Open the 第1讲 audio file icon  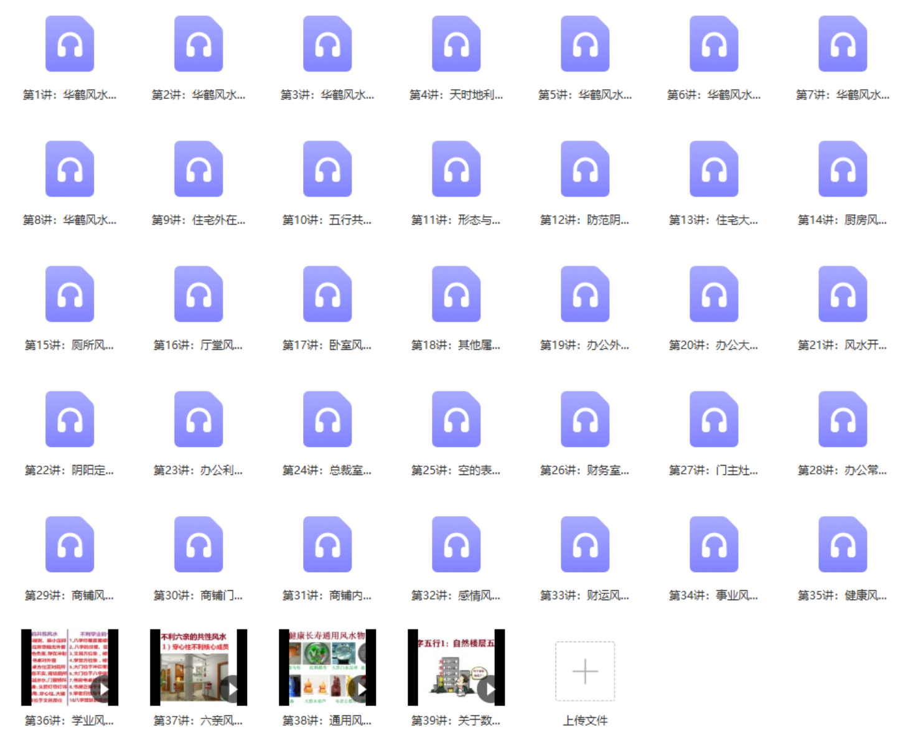[x=70, y=44]
